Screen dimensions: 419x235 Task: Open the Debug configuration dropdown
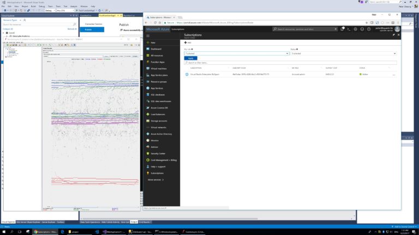(50, 10)
